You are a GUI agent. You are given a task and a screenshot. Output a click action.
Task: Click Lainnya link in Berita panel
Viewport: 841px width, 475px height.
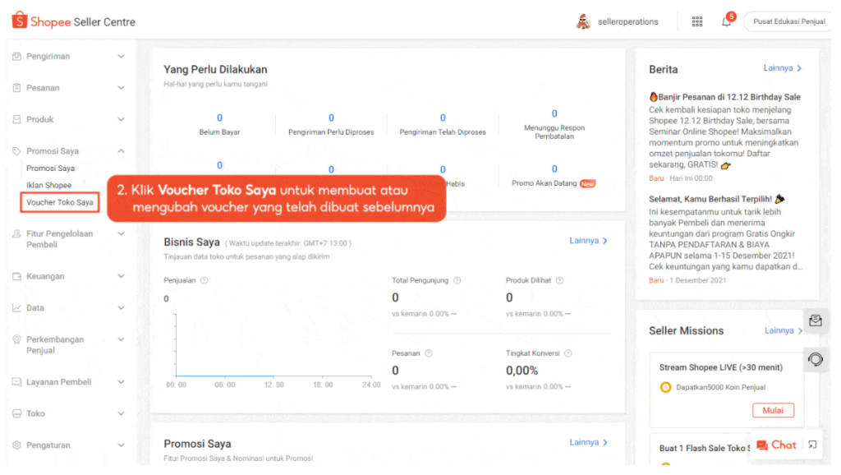[783, 68]
